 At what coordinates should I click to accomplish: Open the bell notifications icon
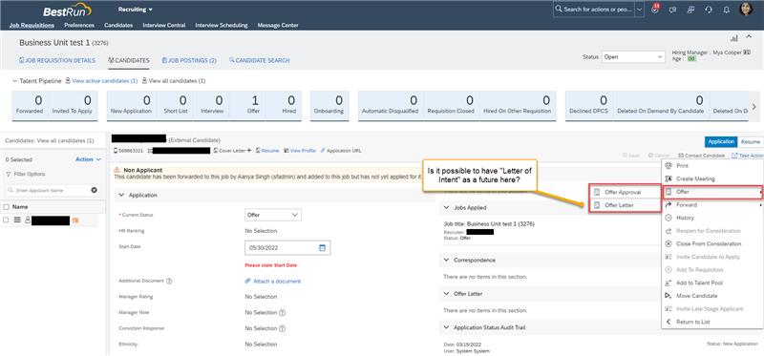coord(727,10)
